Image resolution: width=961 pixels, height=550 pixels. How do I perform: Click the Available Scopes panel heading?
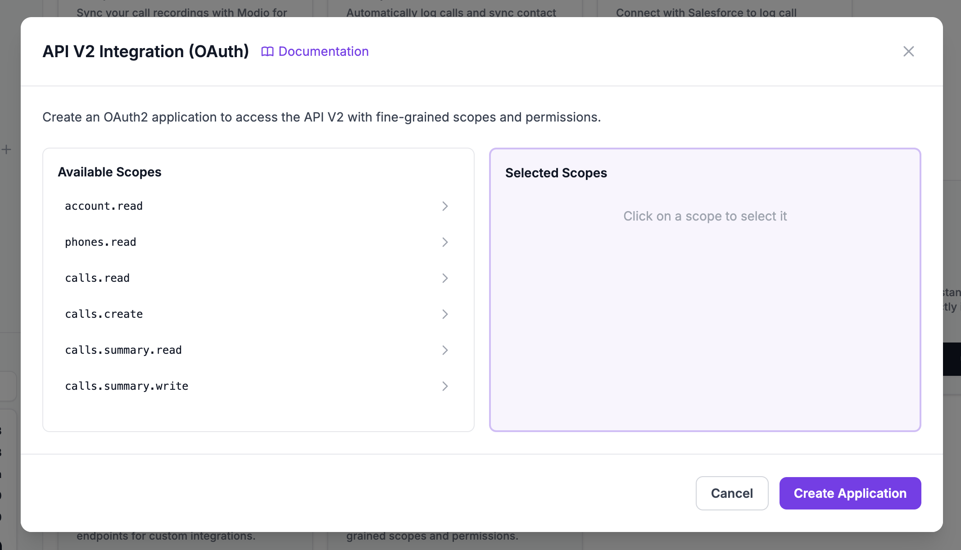point(109,172)
